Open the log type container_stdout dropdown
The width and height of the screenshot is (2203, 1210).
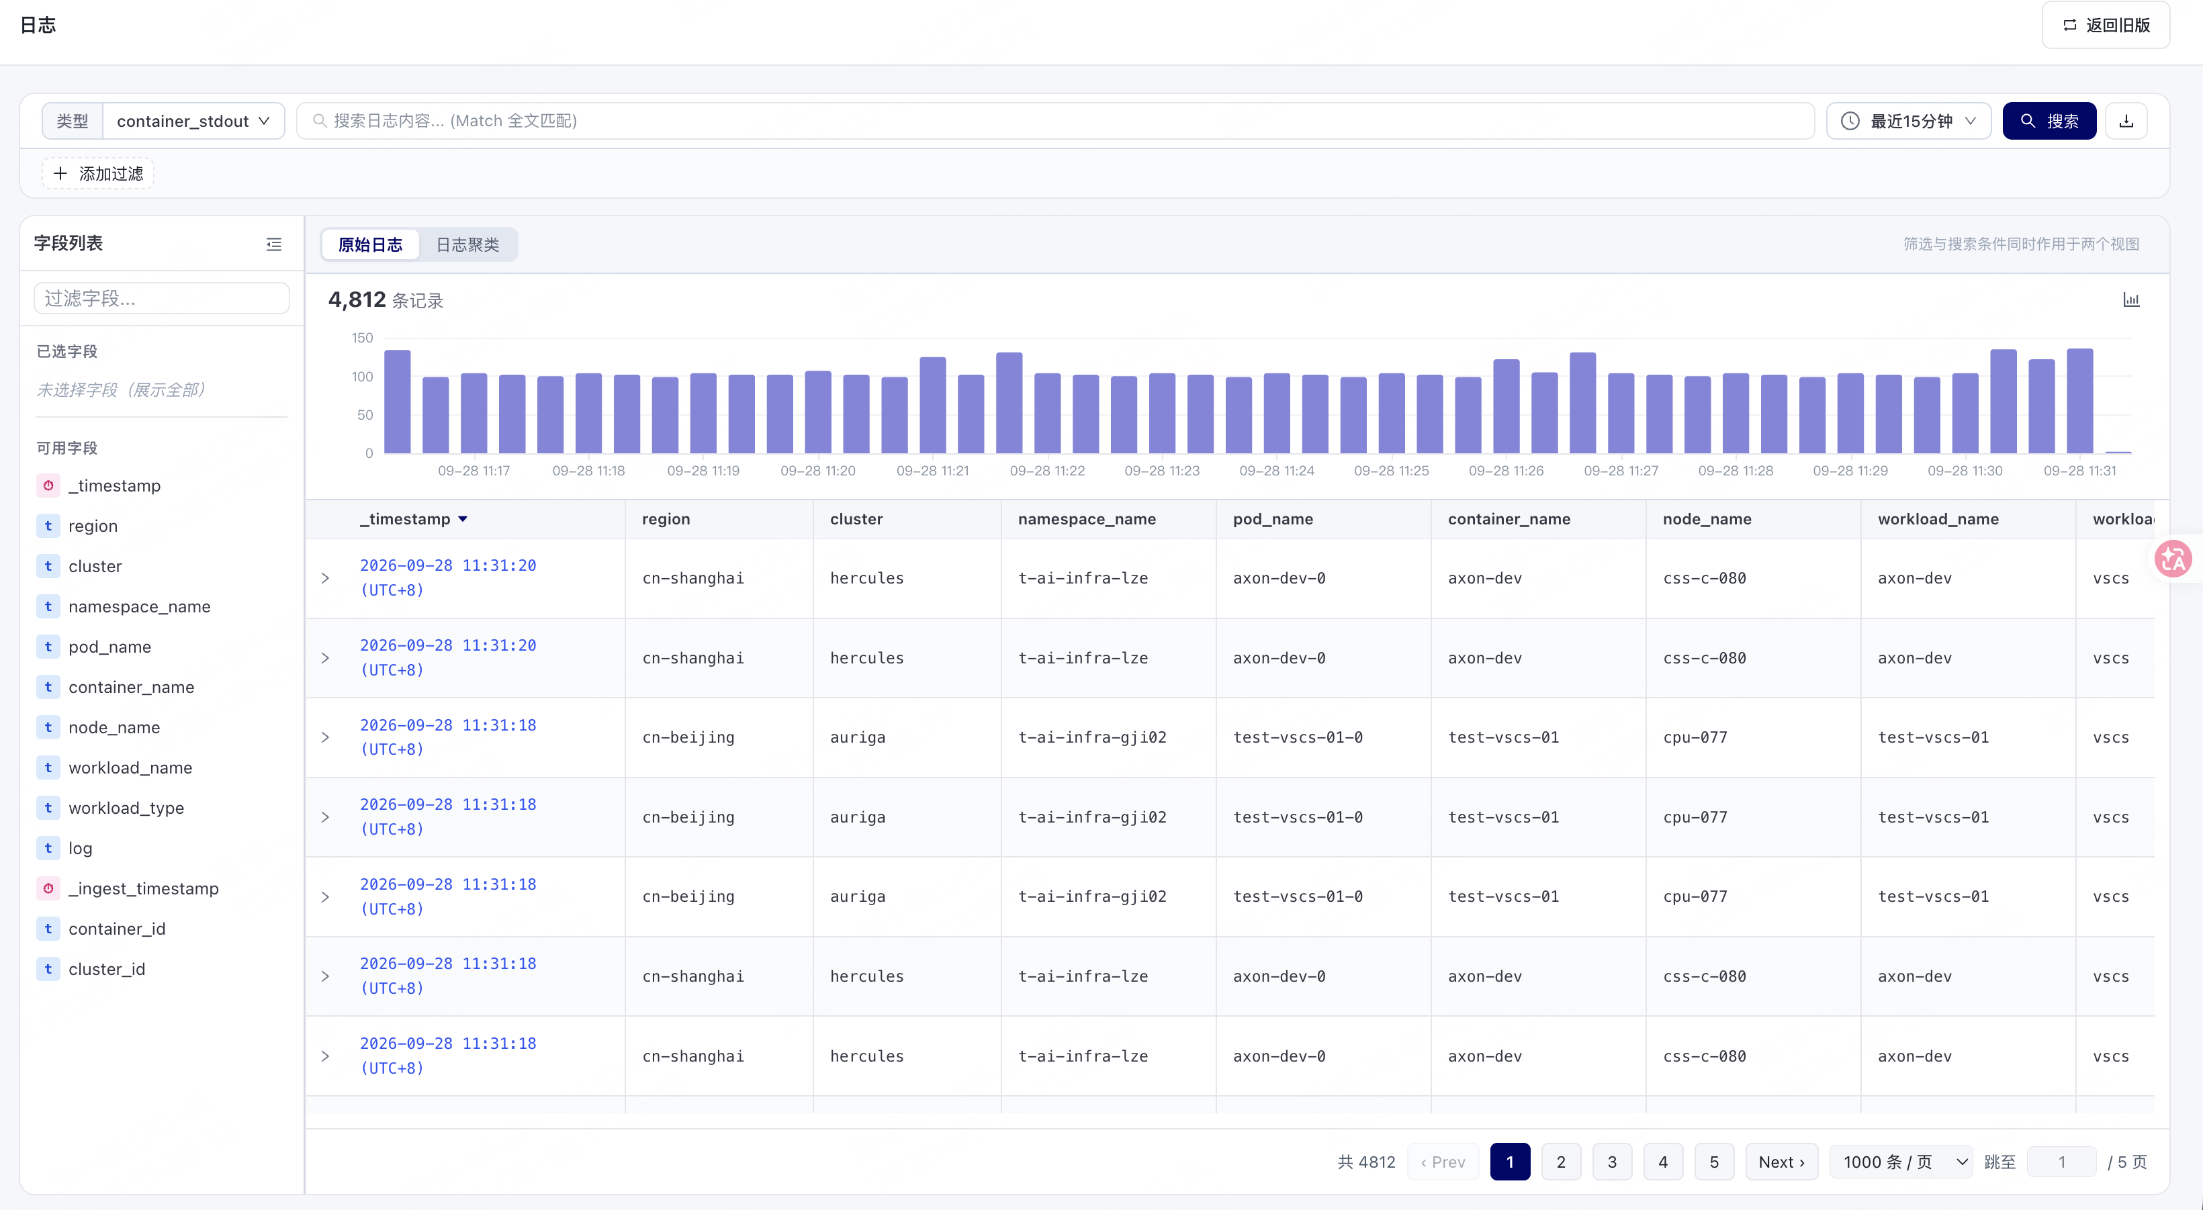pyautogui.click(x=193, y=121)
